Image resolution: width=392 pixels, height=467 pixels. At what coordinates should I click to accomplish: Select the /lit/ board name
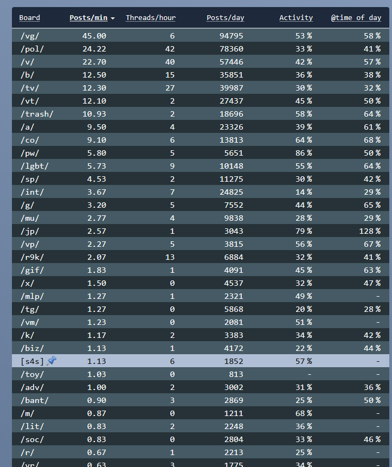tap(32, 427)
